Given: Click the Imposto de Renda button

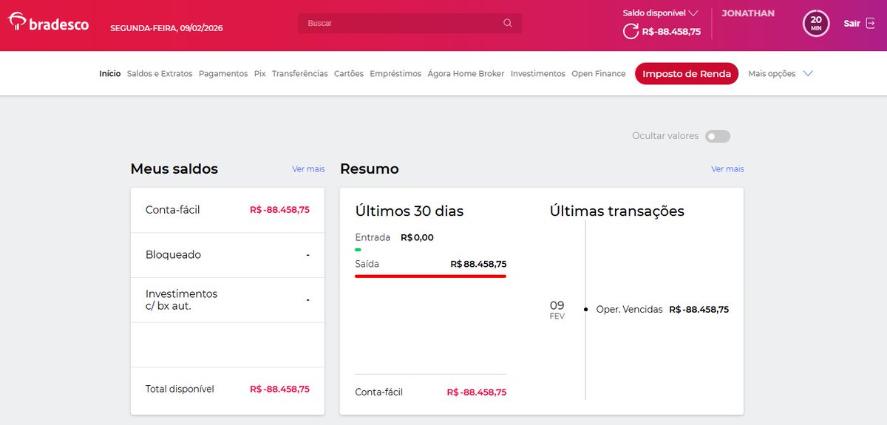Looking at the screenshot, I should coord(687,74).
